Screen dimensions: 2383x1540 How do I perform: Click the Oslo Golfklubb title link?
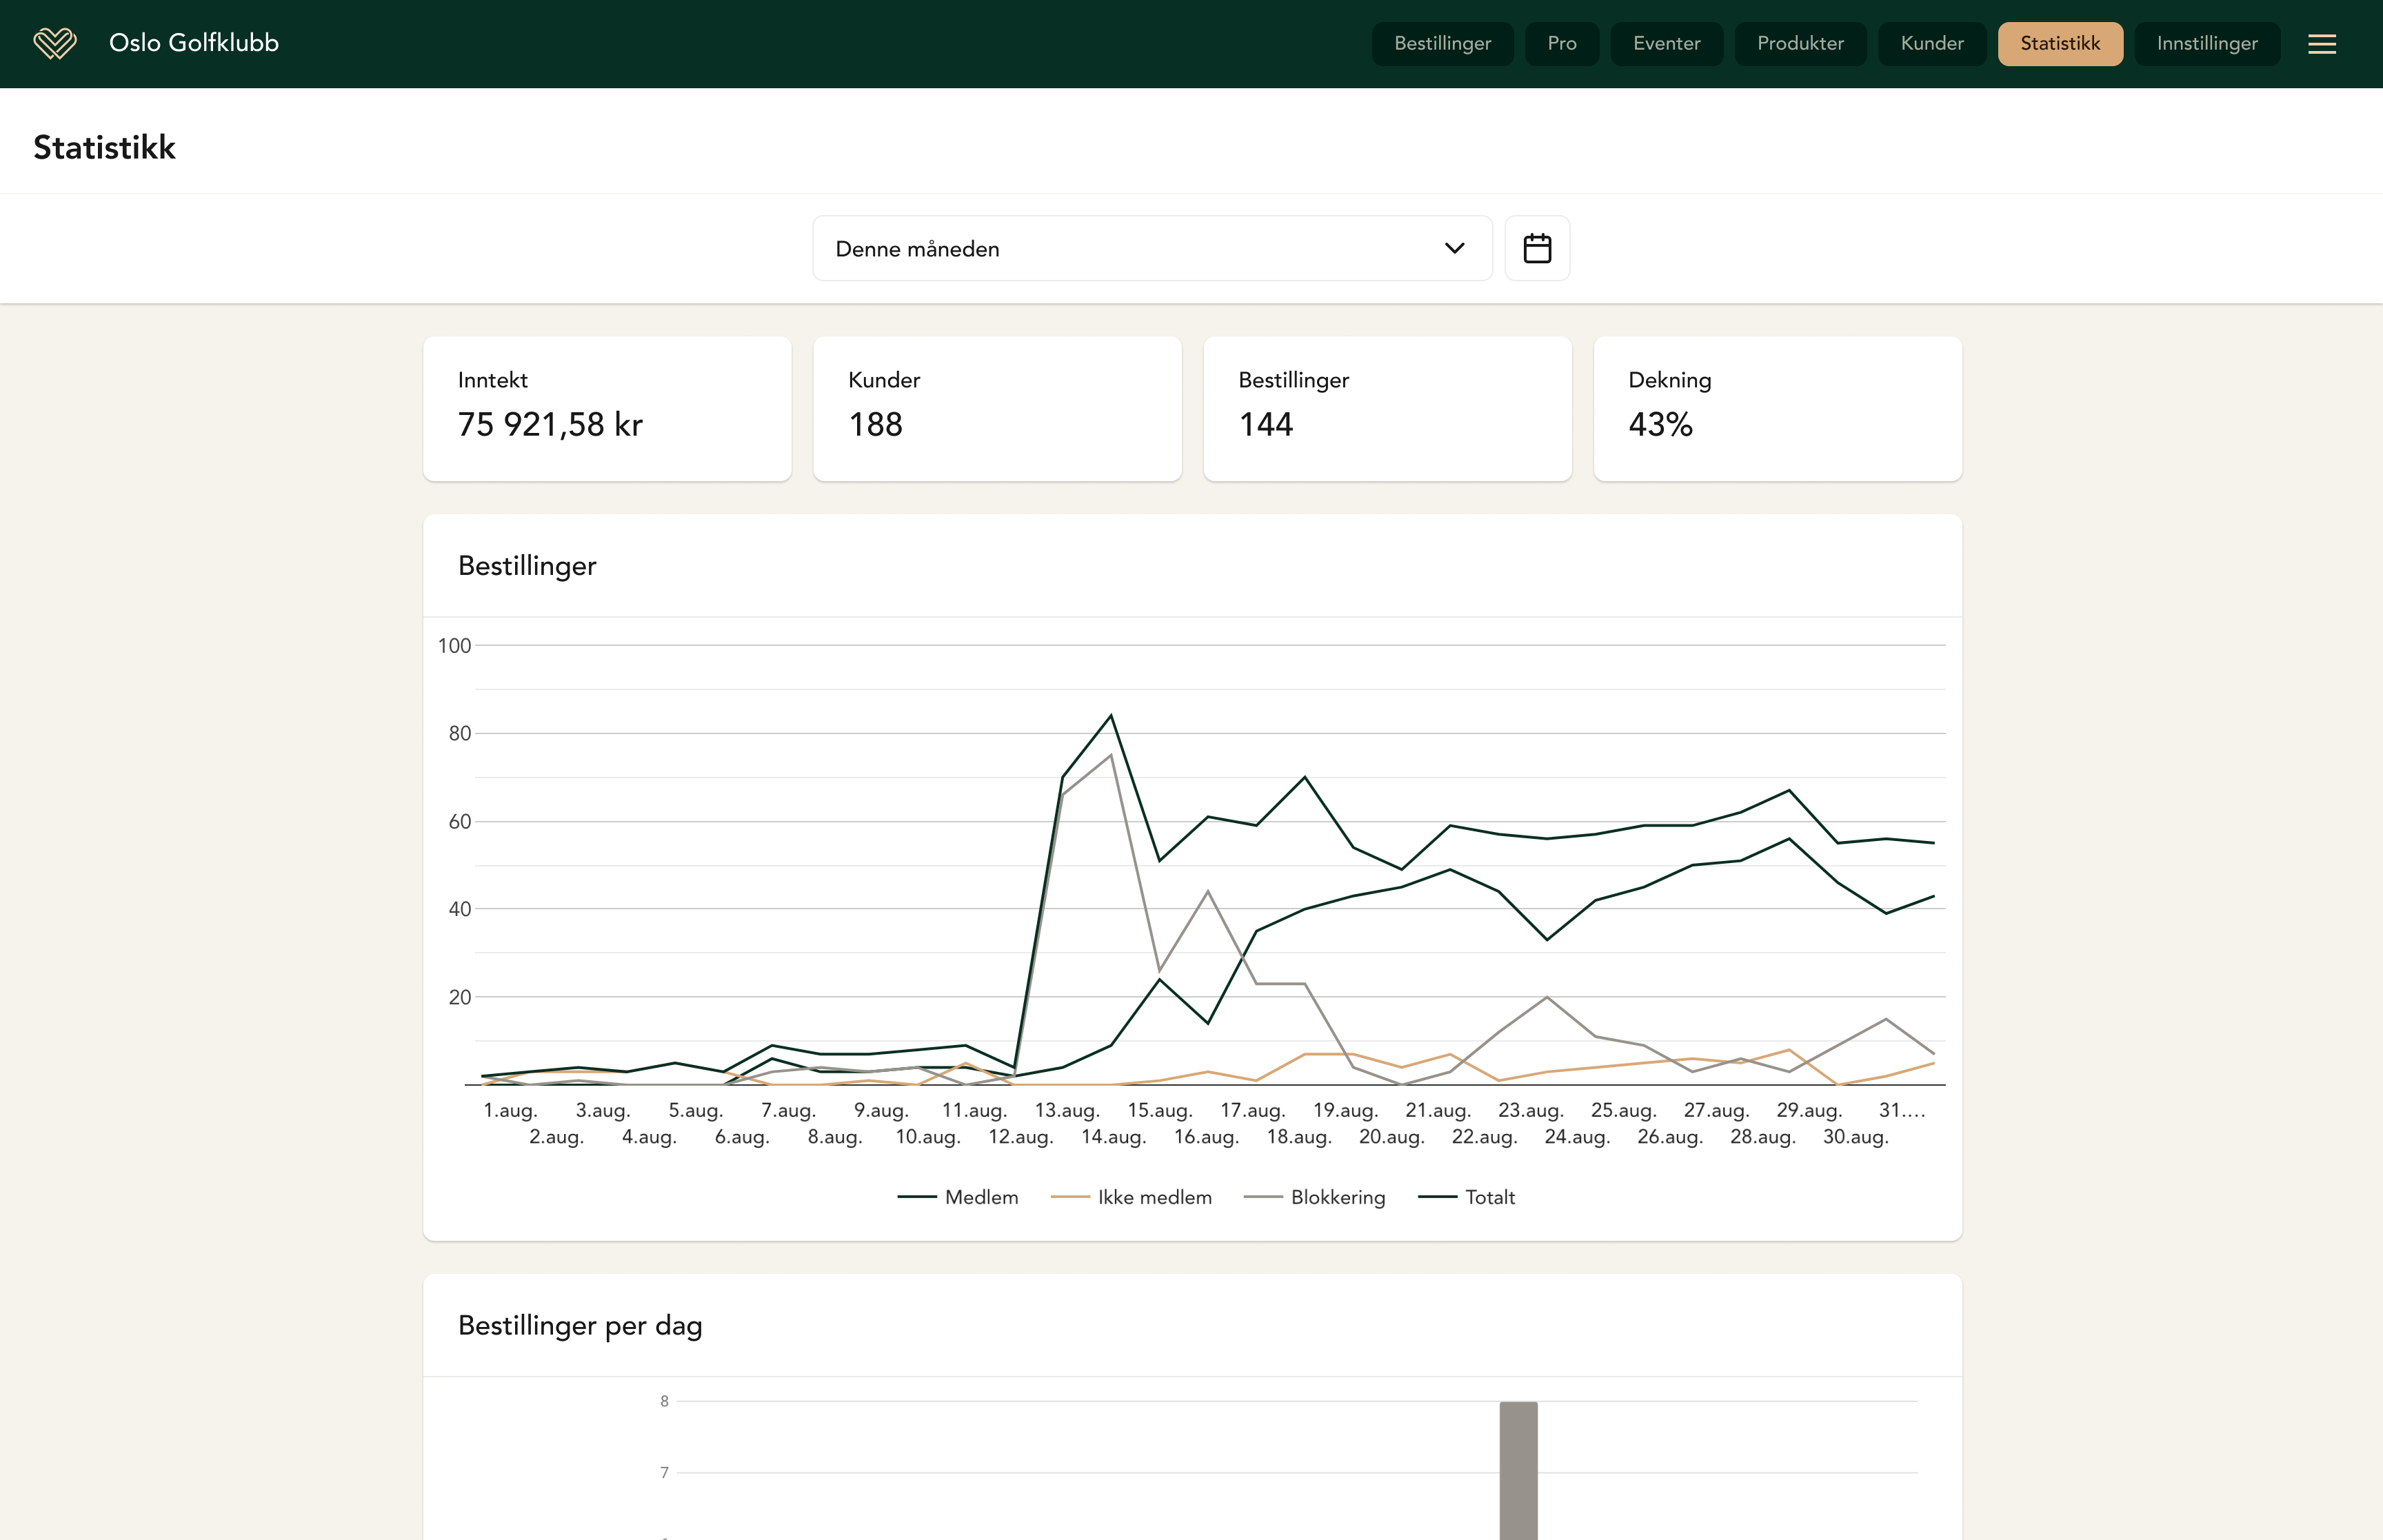tap(194, 43)
